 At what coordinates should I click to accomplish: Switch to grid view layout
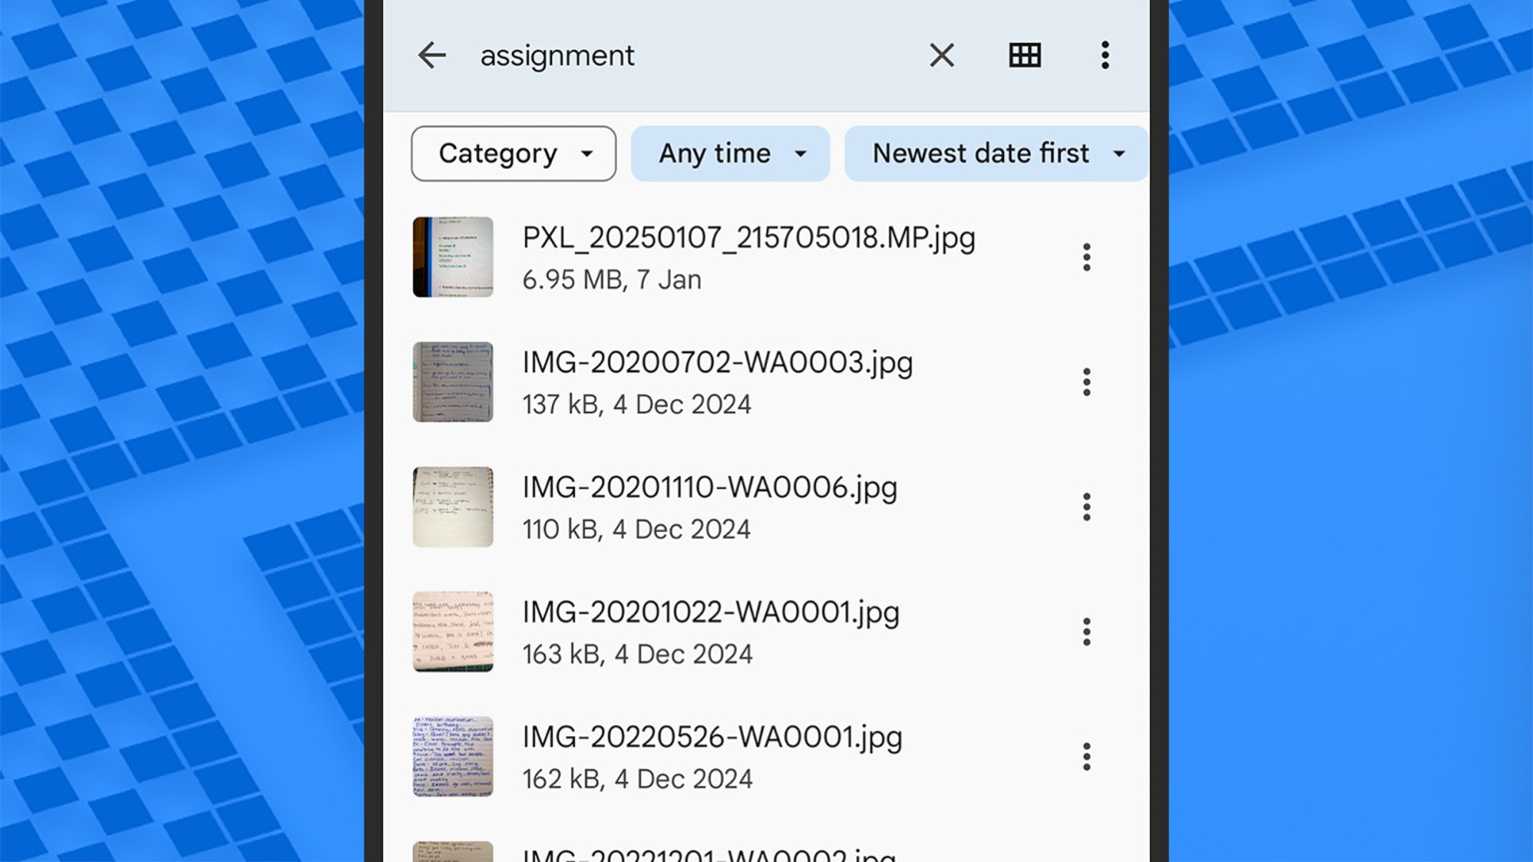[x=1025, y=55]
